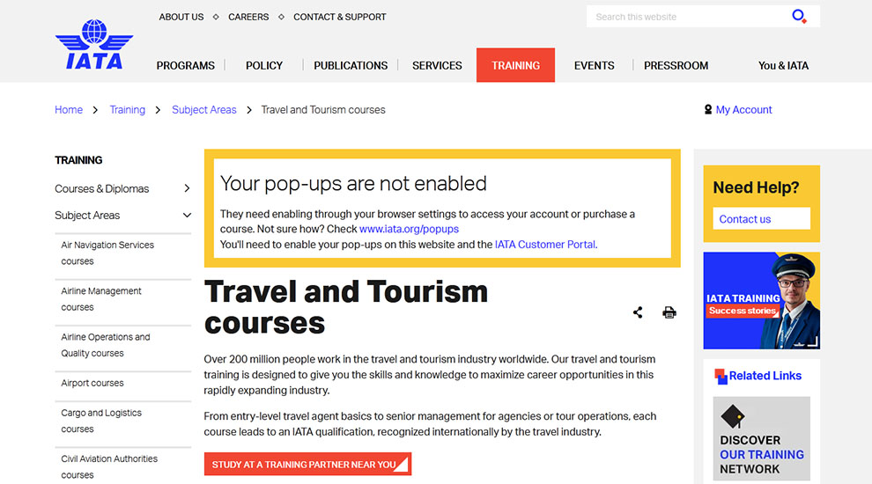
Task: Click Travel and Tourism courses breadcrumb text
Action: click(x=323, y=109)
